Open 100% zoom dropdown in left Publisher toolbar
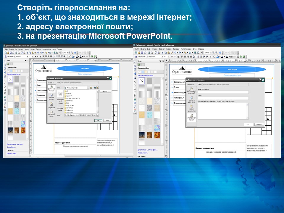This screenshot has width=284, height=213. point(67,53)
